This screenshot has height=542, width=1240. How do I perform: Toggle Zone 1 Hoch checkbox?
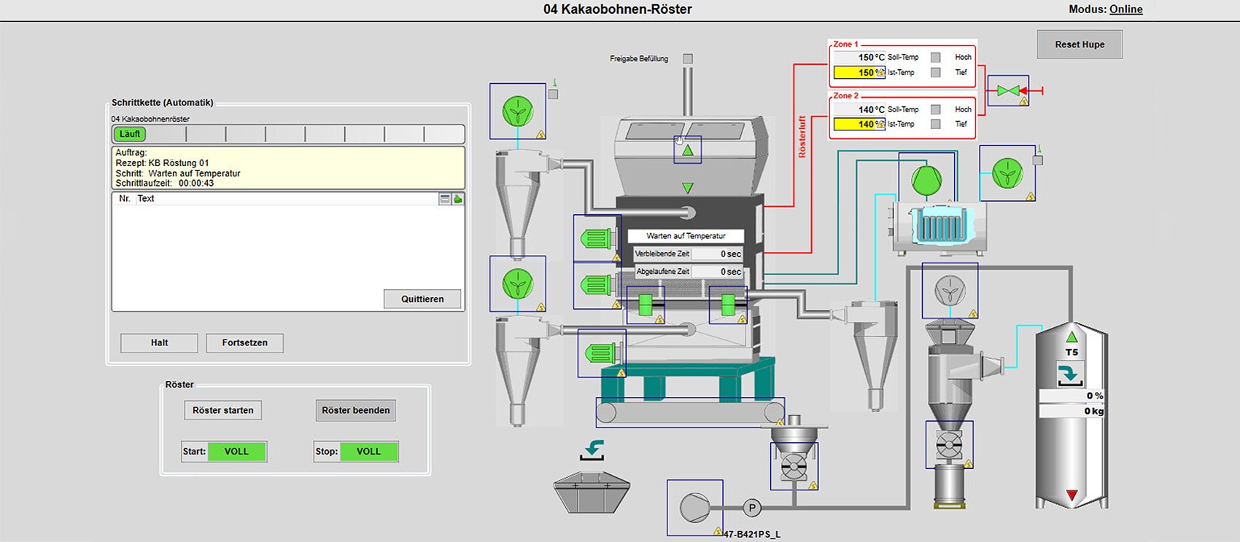click(936, 57)
